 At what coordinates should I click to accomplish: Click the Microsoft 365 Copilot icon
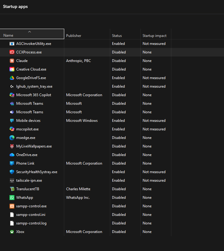[x=12, y=95]
